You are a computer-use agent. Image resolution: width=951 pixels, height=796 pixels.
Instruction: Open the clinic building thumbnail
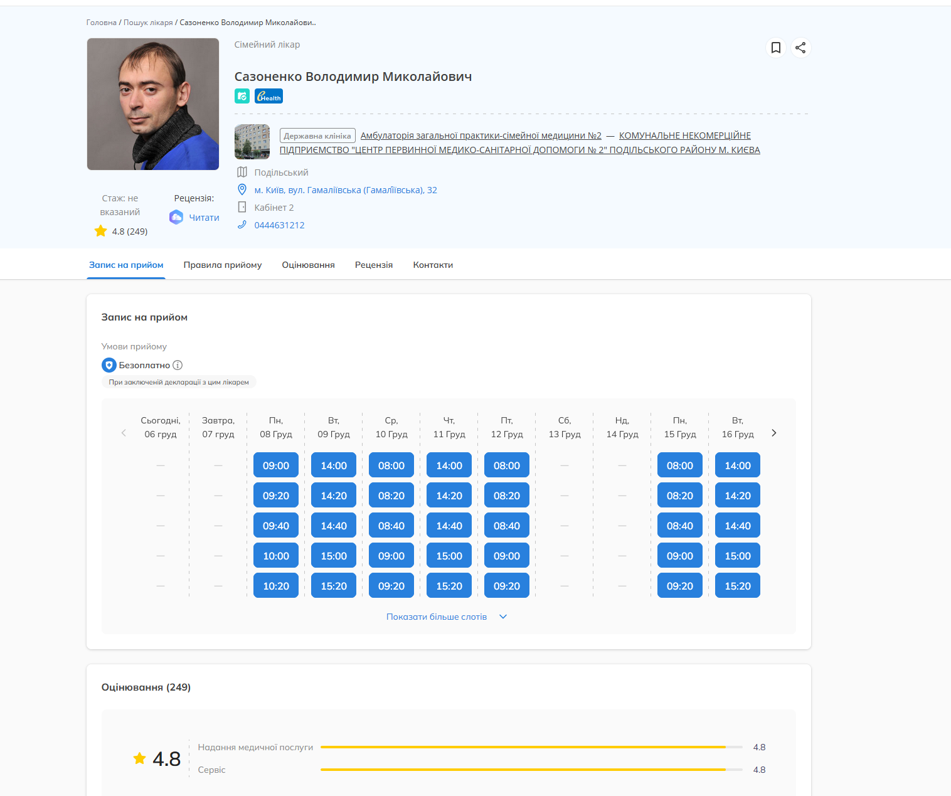point(252,142)
